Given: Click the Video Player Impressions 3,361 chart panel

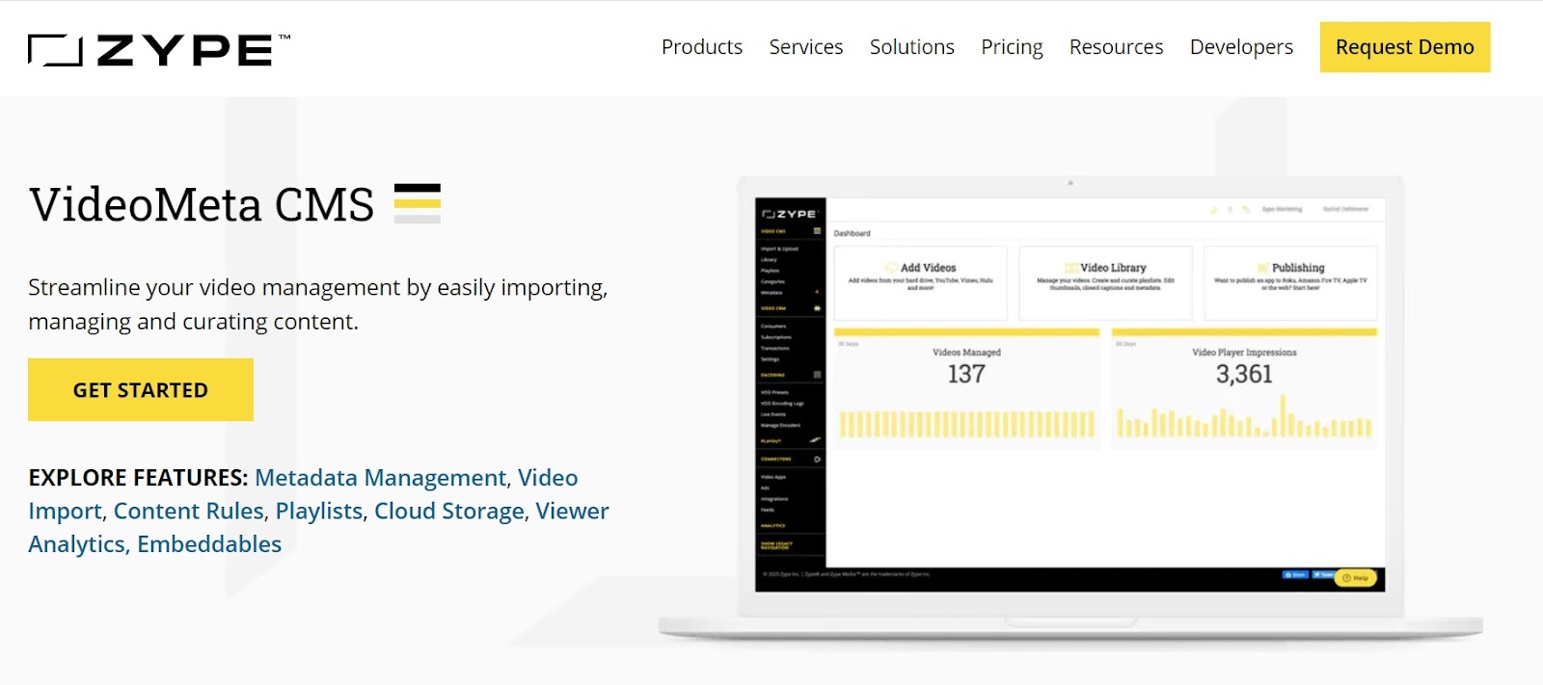Looking at the screenshot, I should pos(1244,389).
